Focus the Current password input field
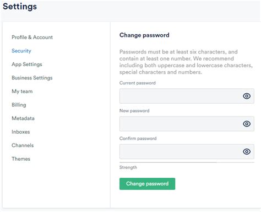Screen dimensions: 261x212 [x=187, y=96]
